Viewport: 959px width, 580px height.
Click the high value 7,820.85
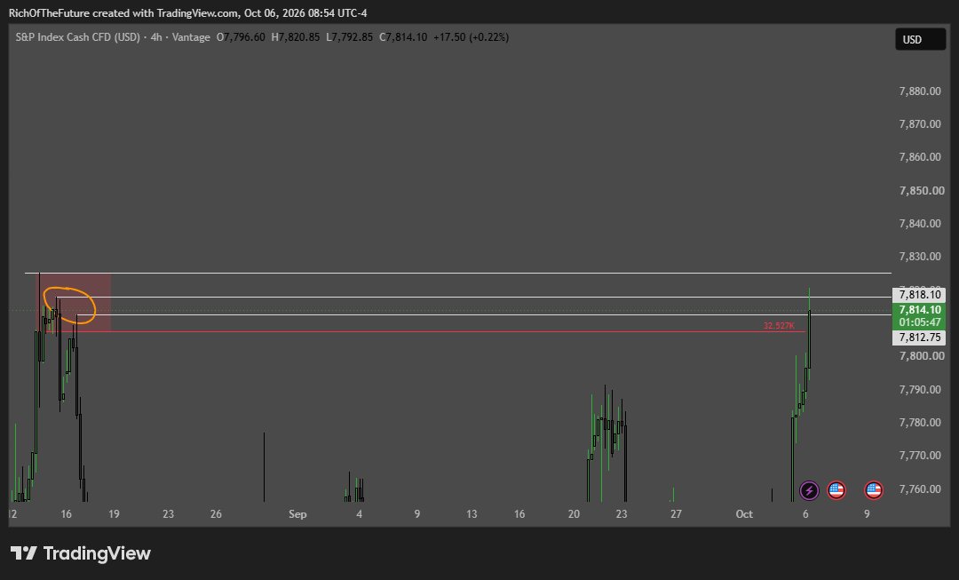click(x=299, y=37)
